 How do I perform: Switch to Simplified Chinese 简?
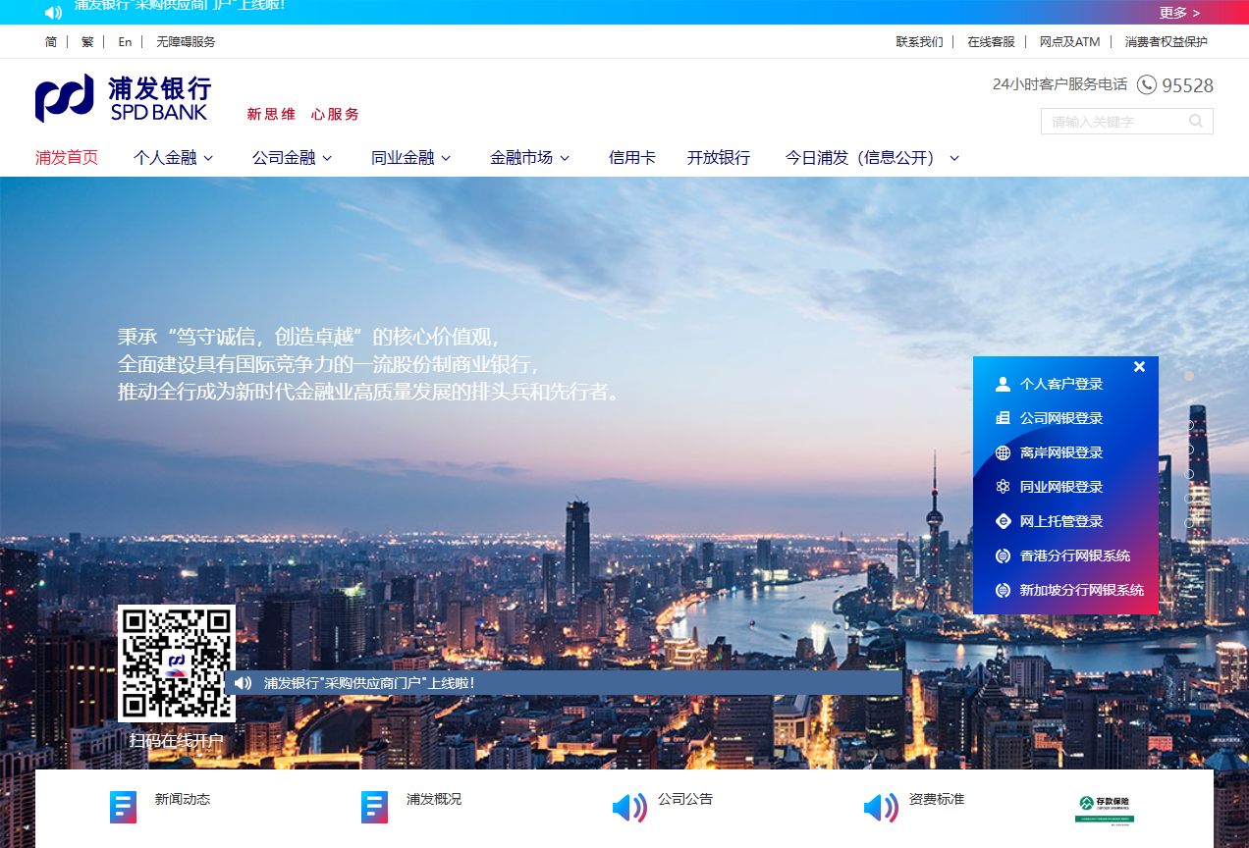pyautogui.click(x=51, y=41)
